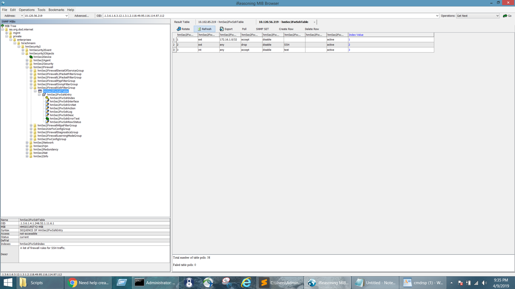Viewport: 515px width, 289px height.
Task: Click the hmSec2FwSshEntry node icon
Action: 44,94
